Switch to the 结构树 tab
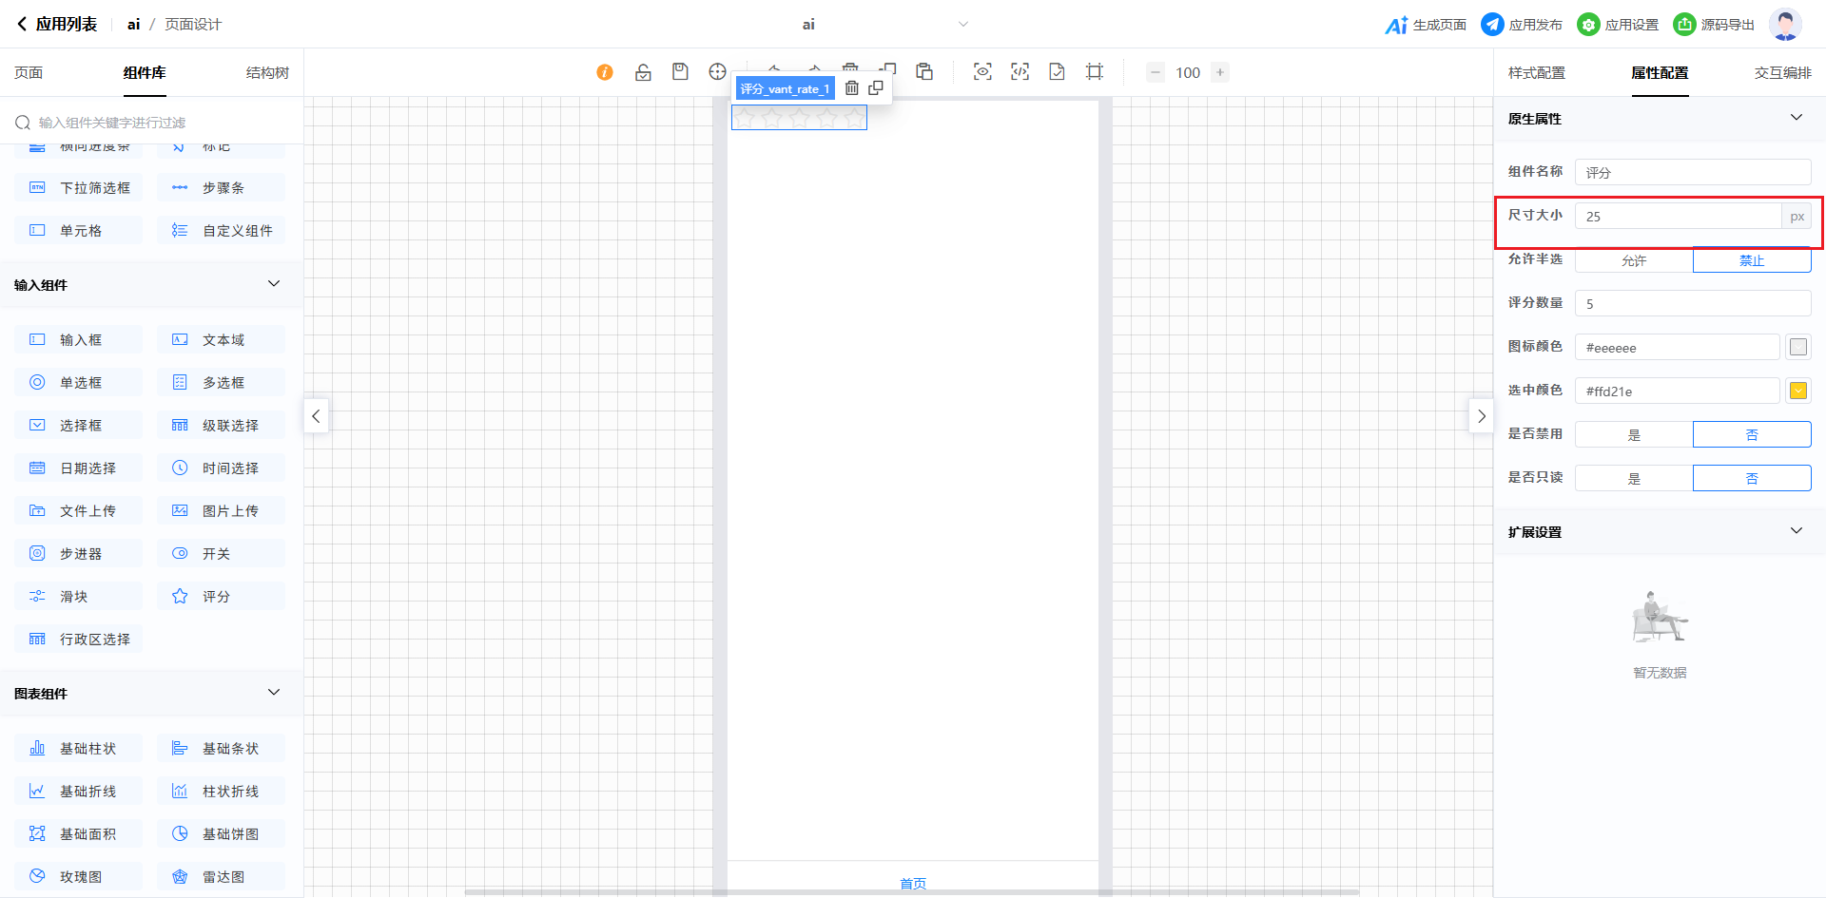 click(x=267, y=72)
